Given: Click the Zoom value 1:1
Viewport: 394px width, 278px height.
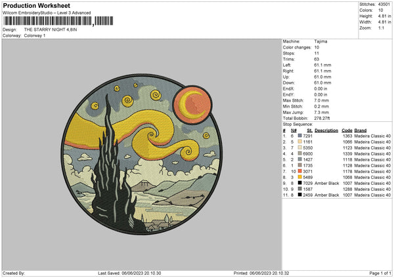Looking at the screenshot, I should (381, 28).
